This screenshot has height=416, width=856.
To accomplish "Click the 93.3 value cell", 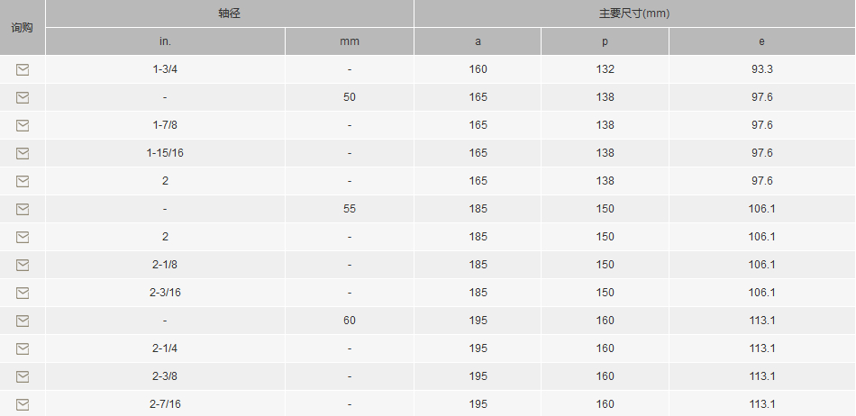I will pyautogui.click(x=761, y=69).
